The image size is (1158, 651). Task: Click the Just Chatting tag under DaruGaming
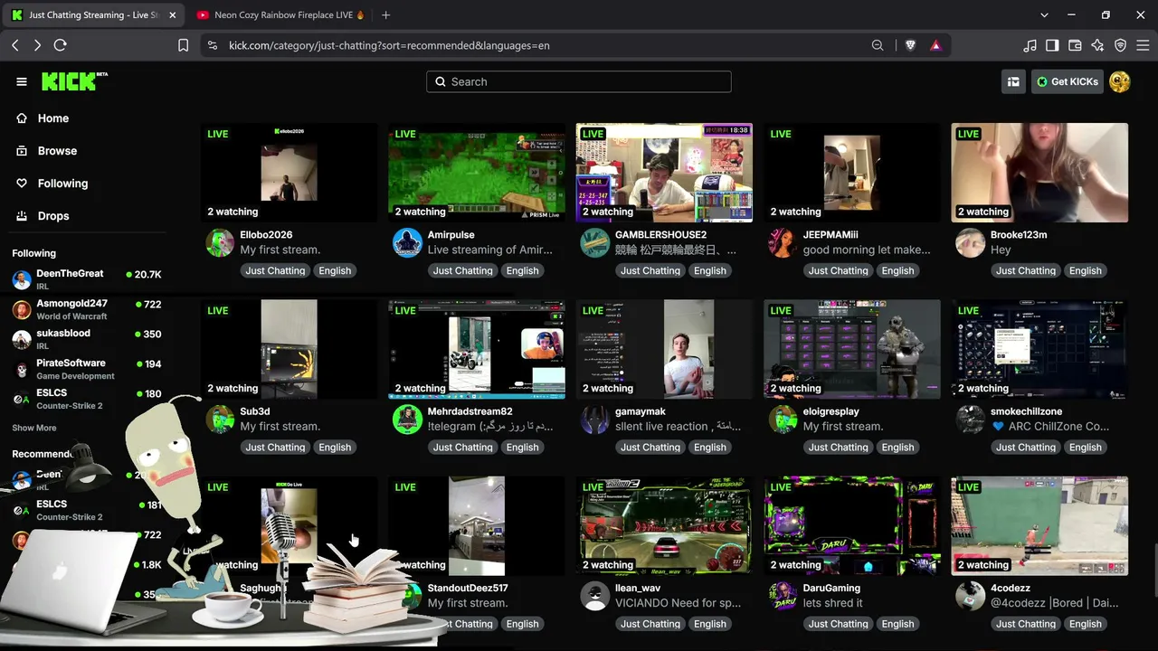tap(838, 623)
